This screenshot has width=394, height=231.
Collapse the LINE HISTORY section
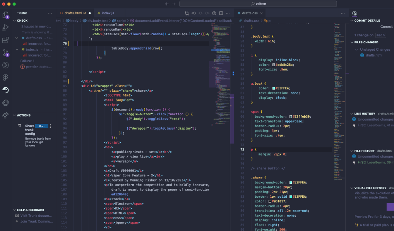(x=352, y=114)
